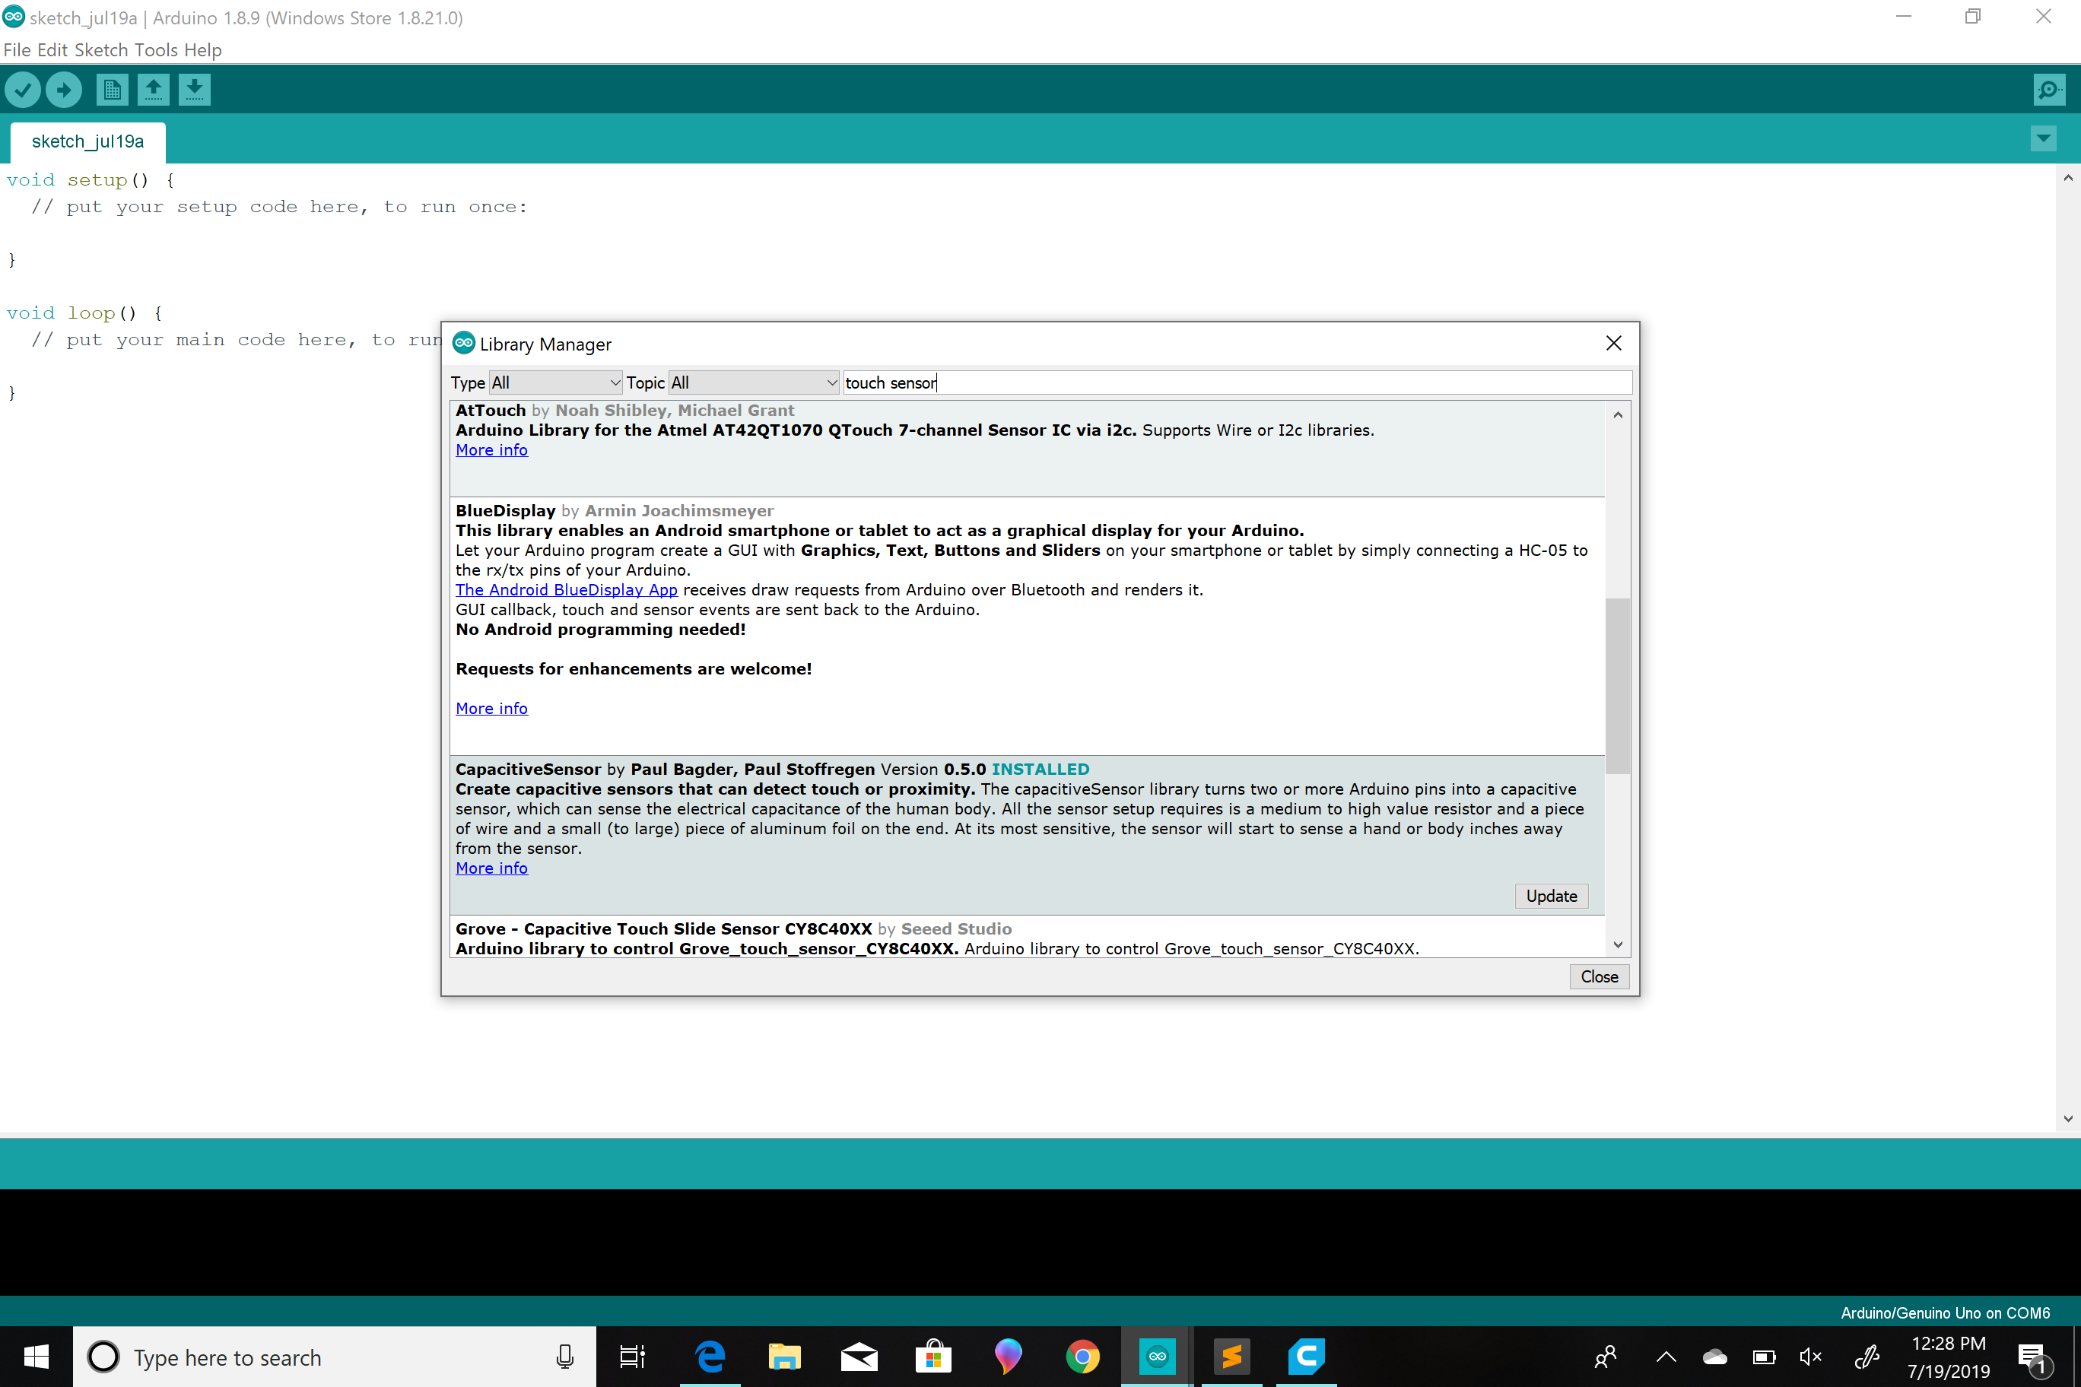
Task: Select the sketch_jul19a tab
Action: pos(87,141)
